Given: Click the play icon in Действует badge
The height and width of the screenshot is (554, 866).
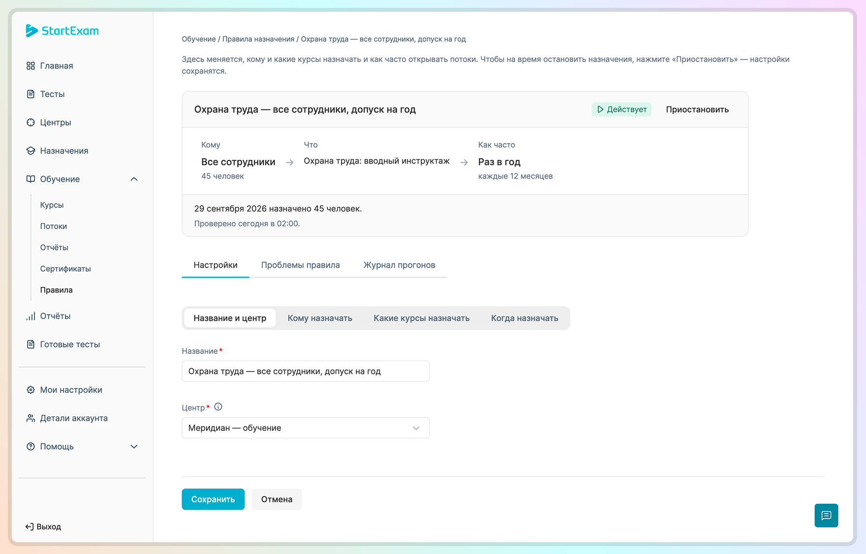Looking at the screenshot, I should pos(600,109).
